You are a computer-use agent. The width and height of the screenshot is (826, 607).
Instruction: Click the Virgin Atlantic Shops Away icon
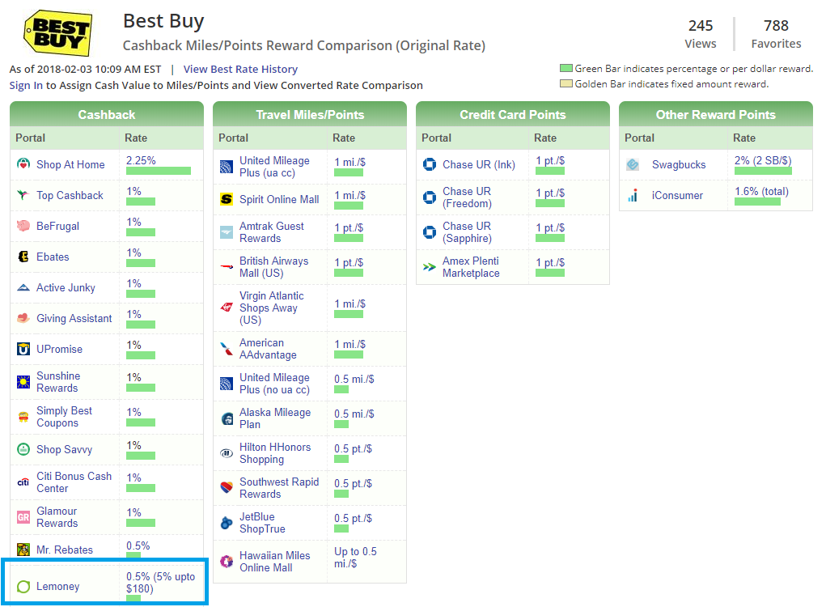pyautogui.click(x=226, y=308)
